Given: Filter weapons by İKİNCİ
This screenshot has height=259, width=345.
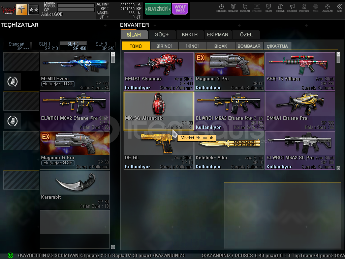Looking at the screenshot, I should point(192,46).
